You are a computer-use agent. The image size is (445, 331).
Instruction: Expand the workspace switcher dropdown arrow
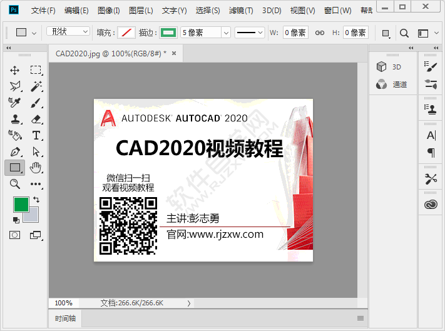tap(436, 33)
